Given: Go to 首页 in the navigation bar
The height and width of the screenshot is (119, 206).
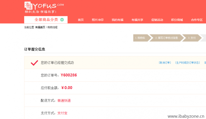Looking at the screenshot, I should (x=81, y=20).
